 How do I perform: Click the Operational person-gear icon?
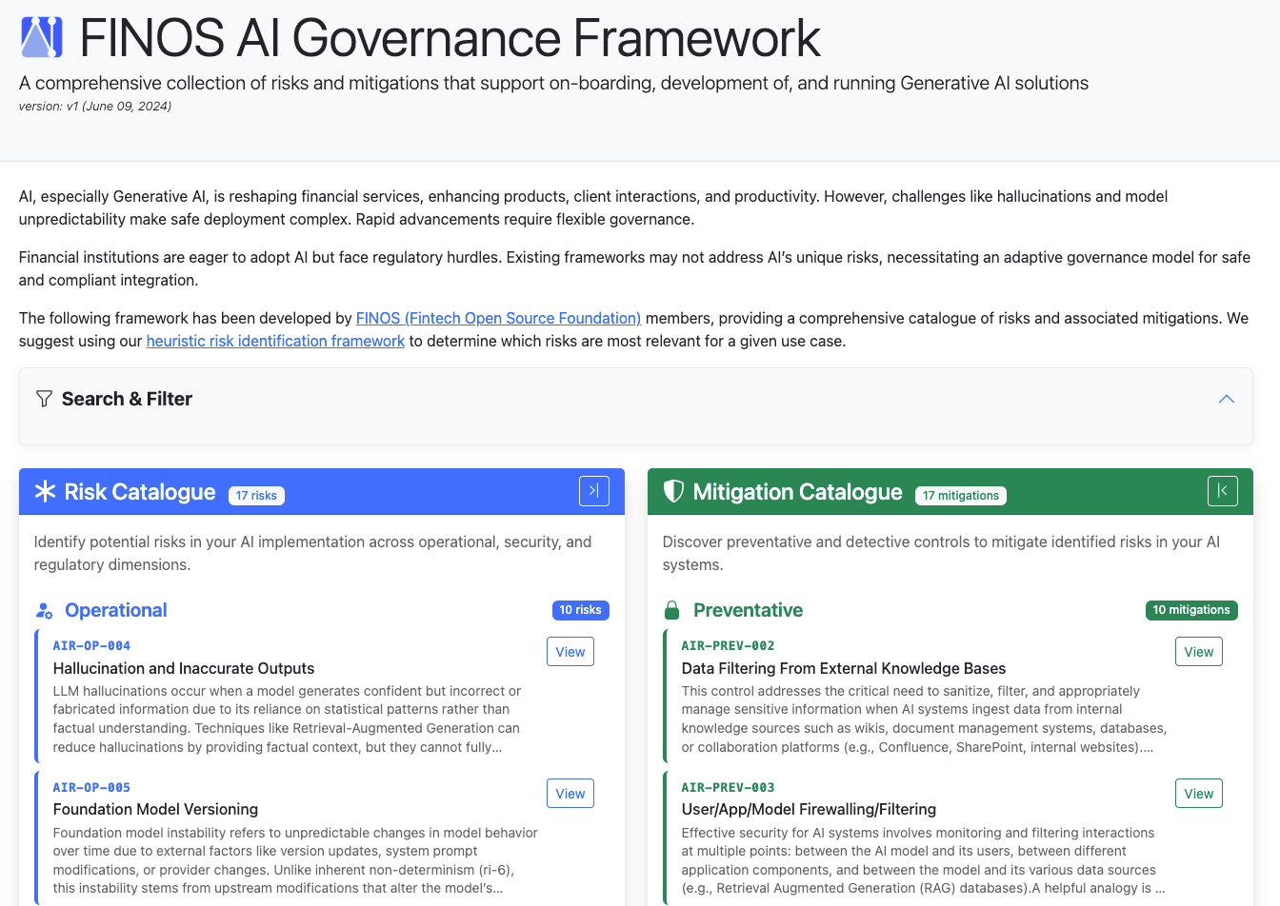pos(44,611)
